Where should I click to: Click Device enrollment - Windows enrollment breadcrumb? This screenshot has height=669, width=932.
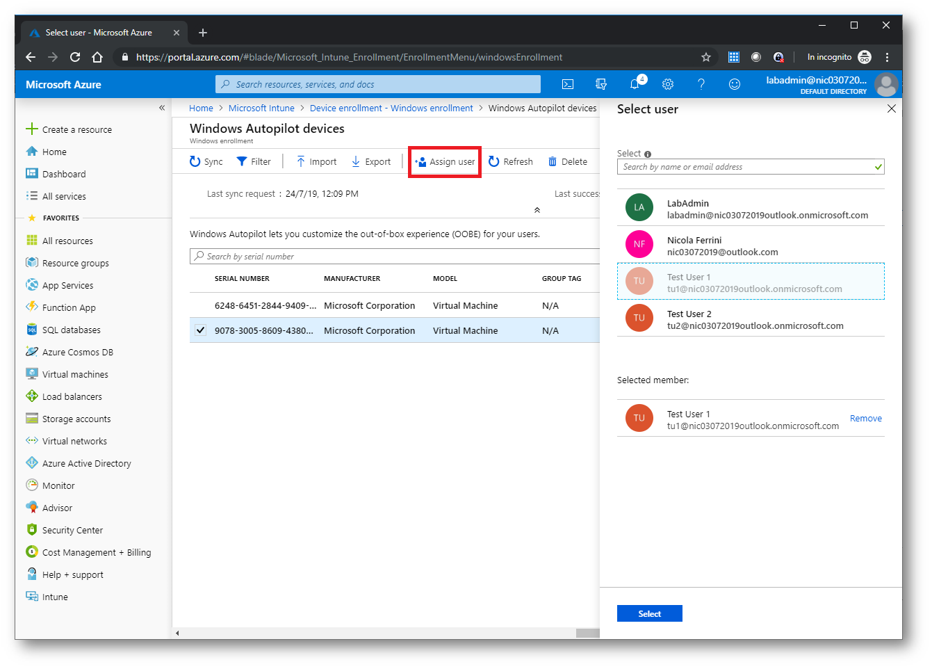click(x=391, y=108)
